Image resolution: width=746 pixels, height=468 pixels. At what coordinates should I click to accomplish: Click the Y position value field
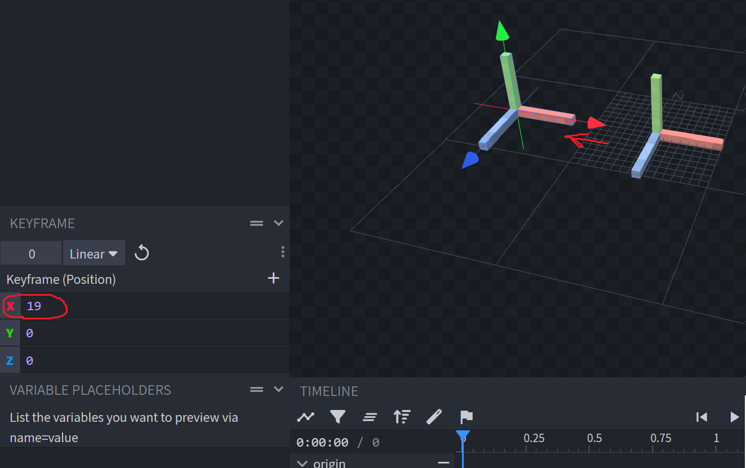(x=152, y=333)
